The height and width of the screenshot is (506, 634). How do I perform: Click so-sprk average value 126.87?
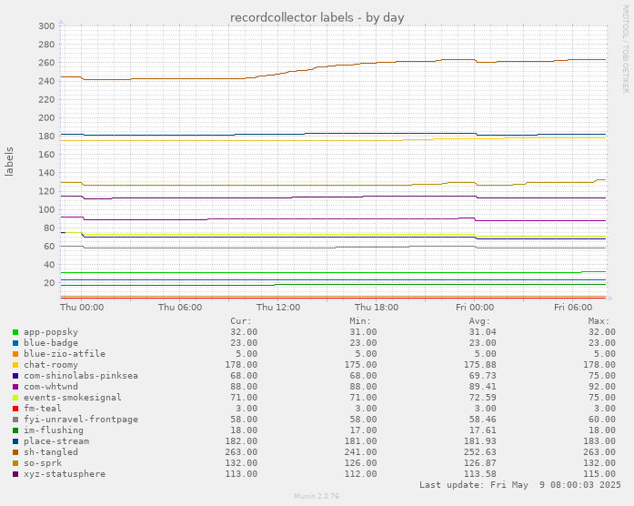pos(480,463)
